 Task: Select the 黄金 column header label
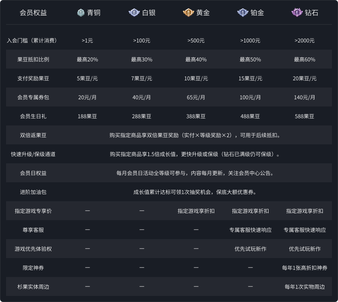(x=203, y=13)
